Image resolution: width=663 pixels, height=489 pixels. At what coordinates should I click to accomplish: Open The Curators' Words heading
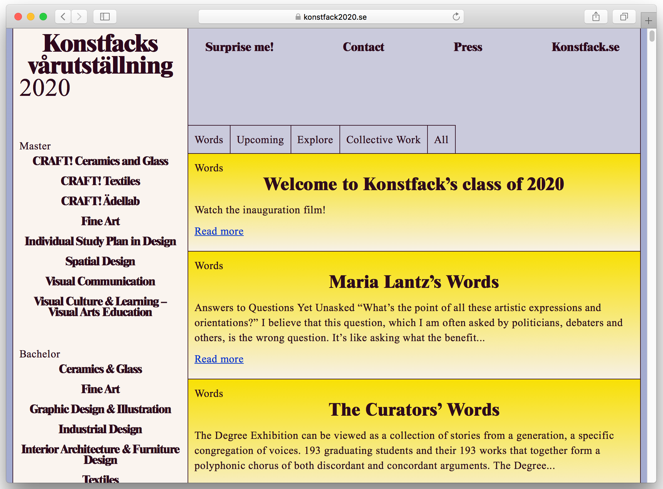[x=414, y=409]
